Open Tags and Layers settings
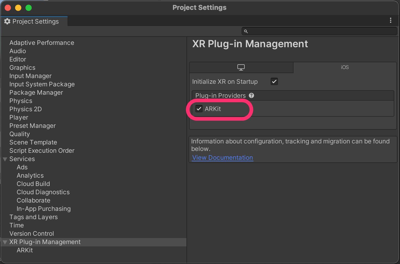 coord(33,217)
